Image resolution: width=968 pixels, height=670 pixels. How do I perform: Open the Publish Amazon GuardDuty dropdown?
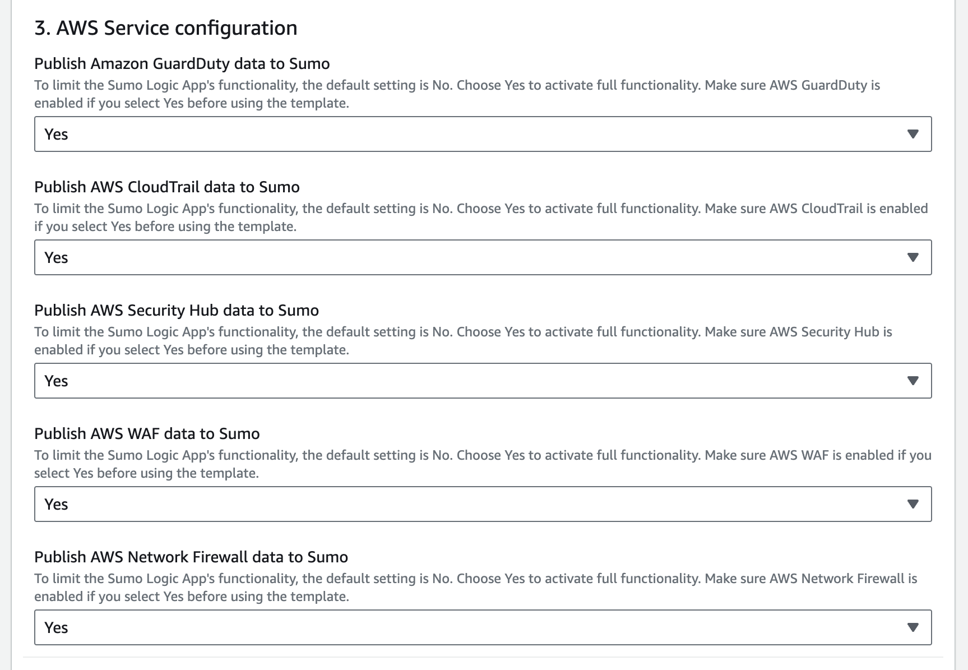click(x=482, y=134)
